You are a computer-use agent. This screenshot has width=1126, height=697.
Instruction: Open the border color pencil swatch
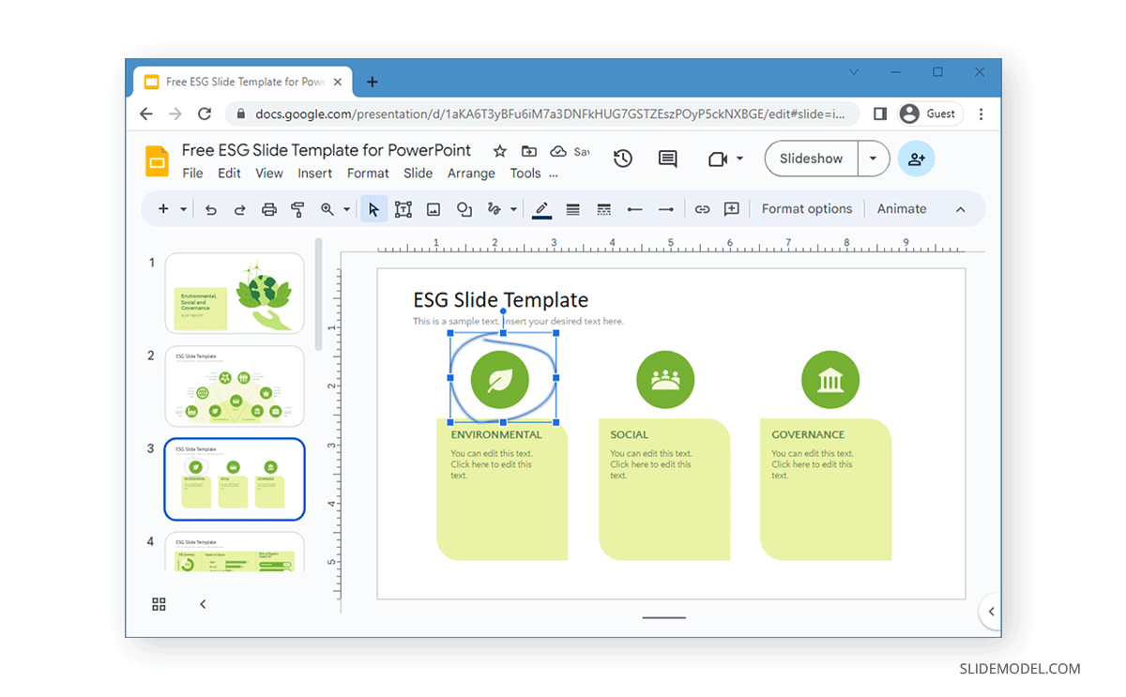tap(541, 210)
